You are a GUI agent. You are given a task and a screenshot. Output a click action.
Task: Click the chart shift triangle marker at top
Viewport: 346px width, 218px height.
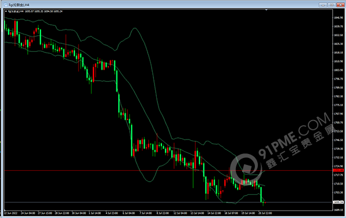coord(266,10)
